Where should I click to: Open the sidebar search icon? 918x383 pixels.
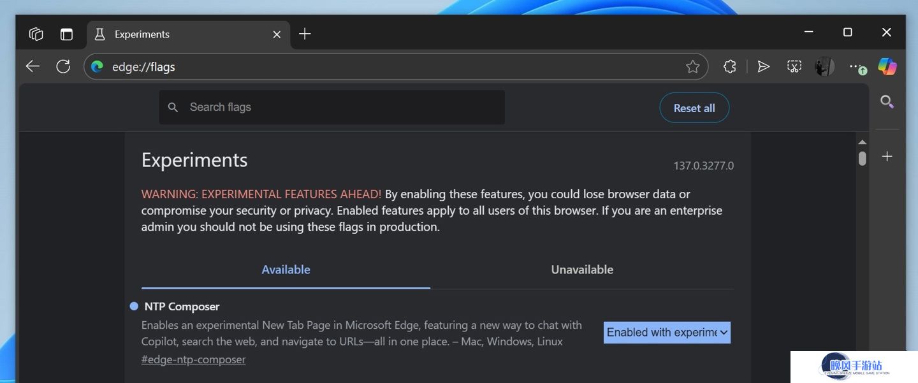click(887, 101)
